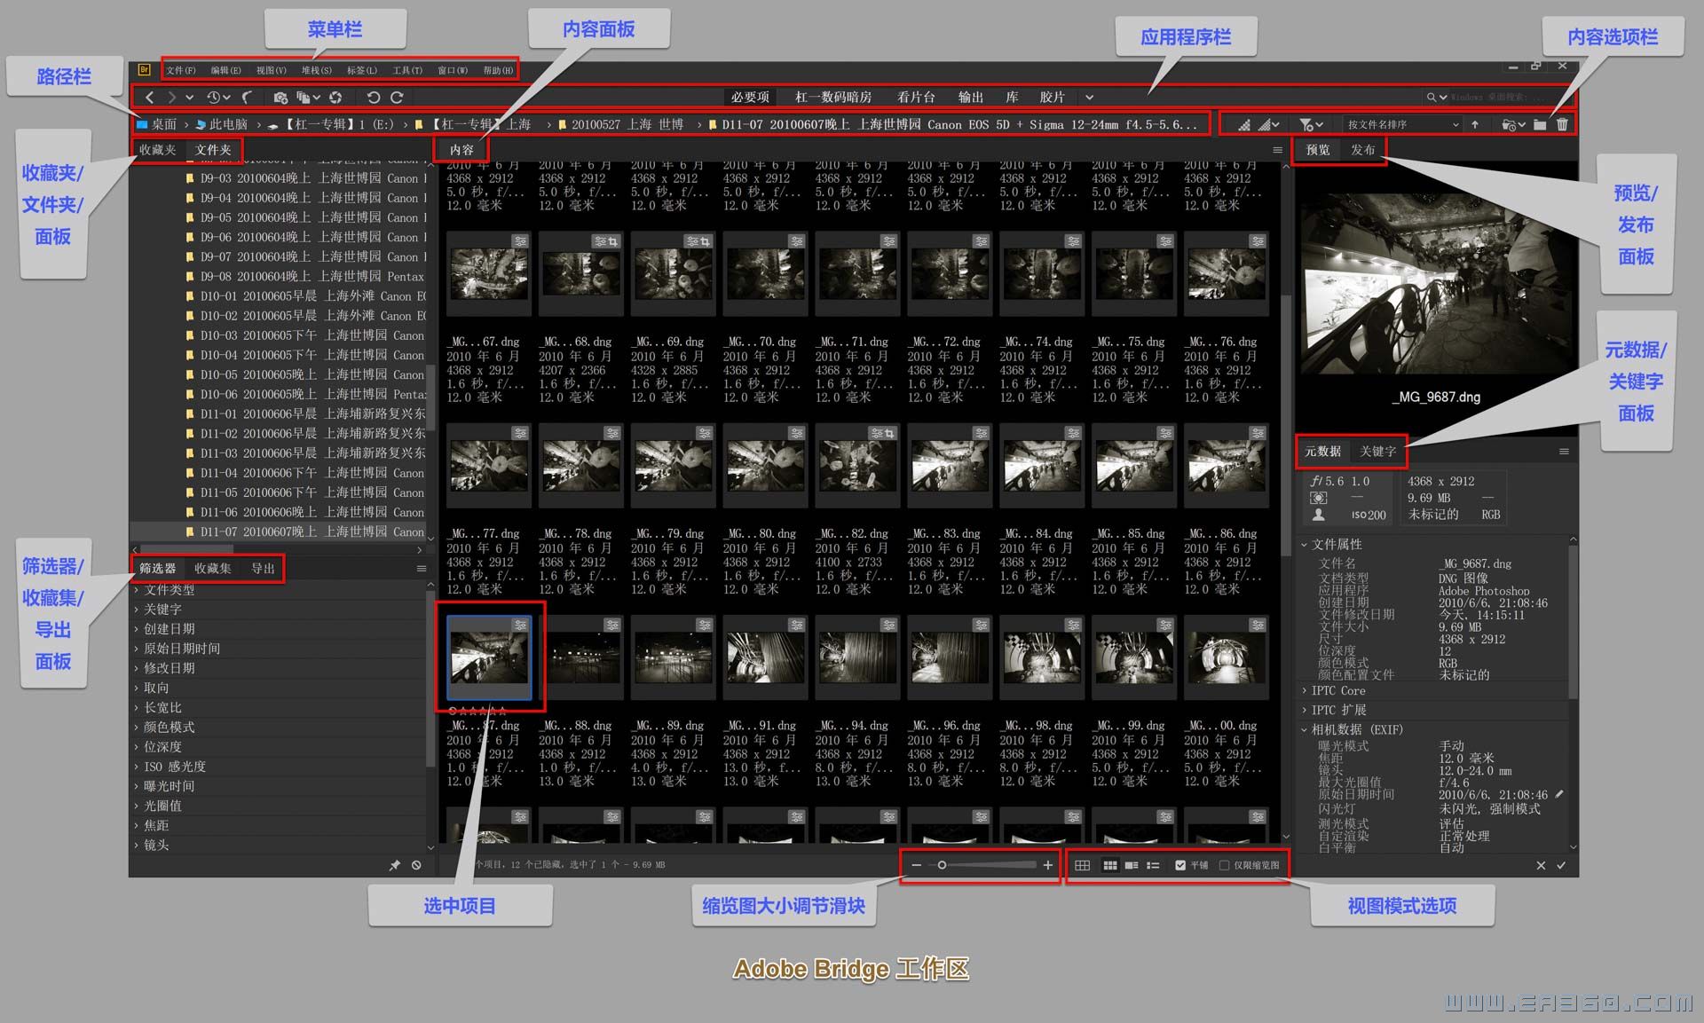Open the 视图(V) menu
This screenshot has width=1704, height=1023.
271,70
